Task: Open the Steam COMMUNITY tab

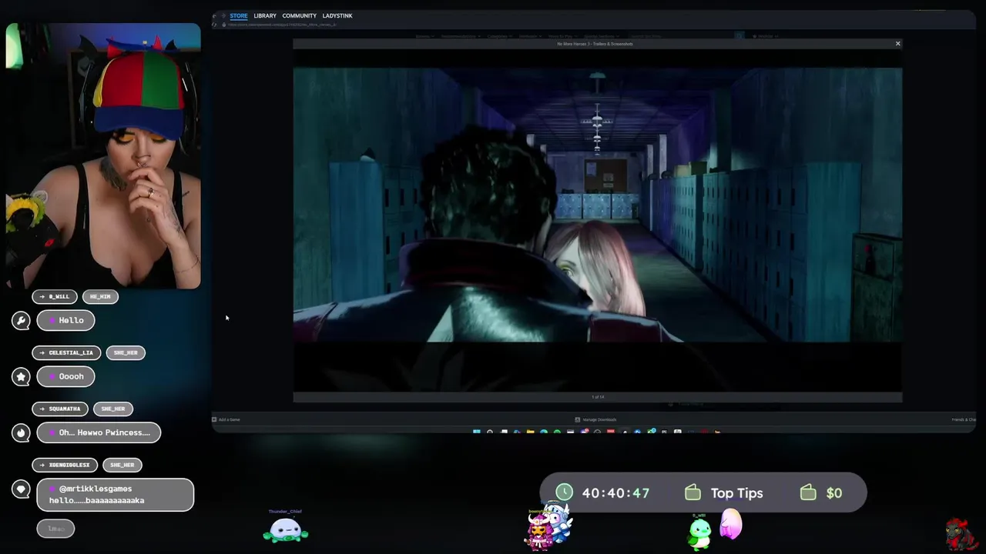Action: point(299,15)
